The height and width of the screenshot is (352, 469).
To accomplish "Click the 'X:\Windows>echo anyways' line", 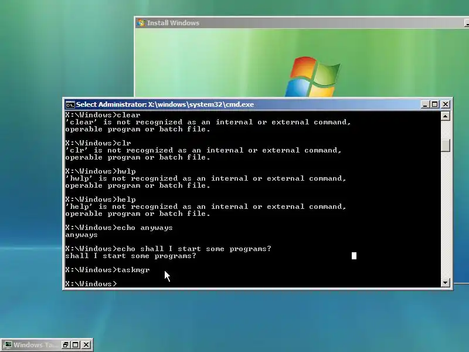I will point(119,228).
